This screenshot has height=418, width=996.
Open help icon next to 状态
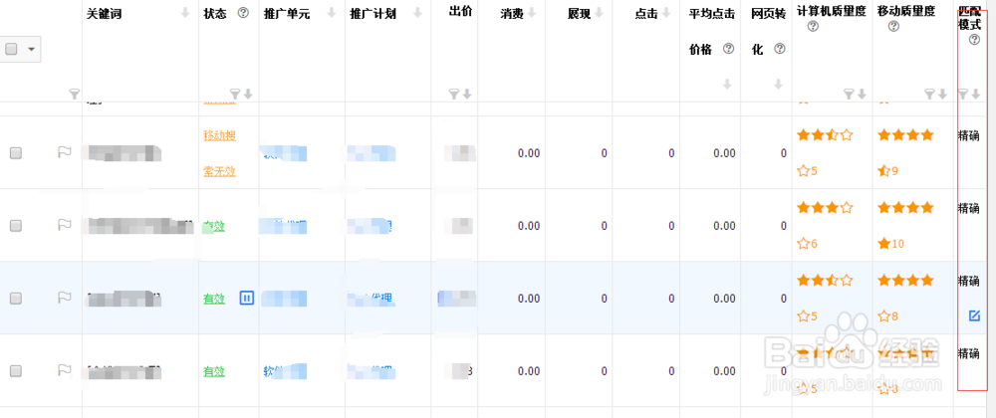(x=243, y=13)
